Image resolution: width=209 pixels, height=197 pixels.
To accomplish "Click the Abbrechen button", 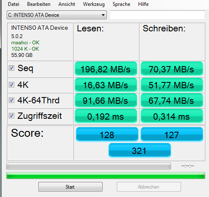I will pyautogui.click(x=149, y=187).
